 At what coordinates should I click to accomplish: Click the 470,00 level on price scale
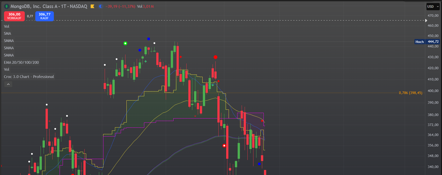tap(433, 15)
